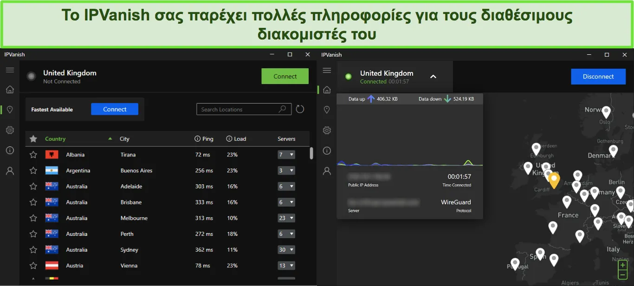Select Sydney city entry
This screenshot has height=286, width=634.
pos(129,250)
